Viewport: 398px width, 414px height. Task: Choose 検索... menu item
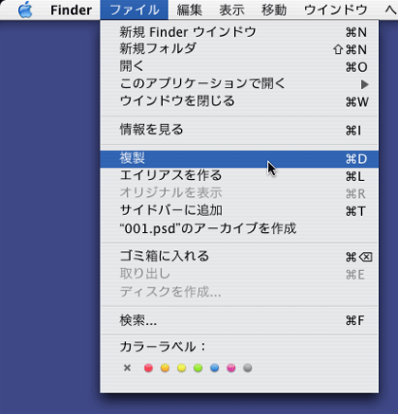(240, 320)
